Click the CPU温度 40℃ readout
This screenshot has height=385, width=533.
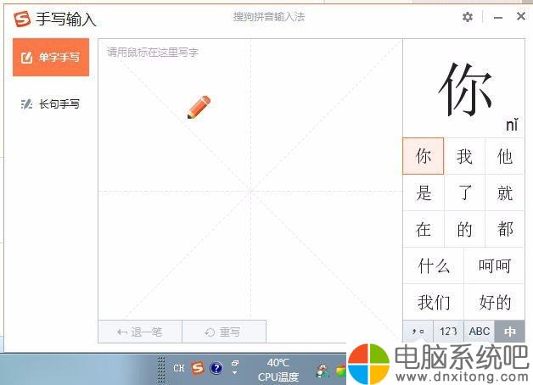point(278,370)
